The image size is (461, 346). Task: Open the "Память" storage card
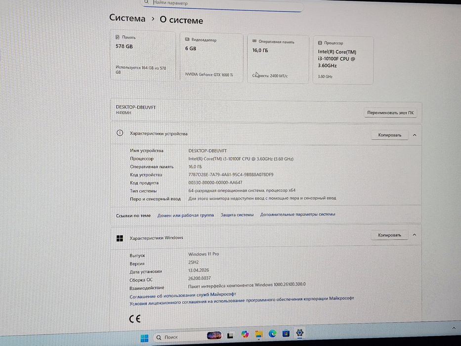[143, 55]
